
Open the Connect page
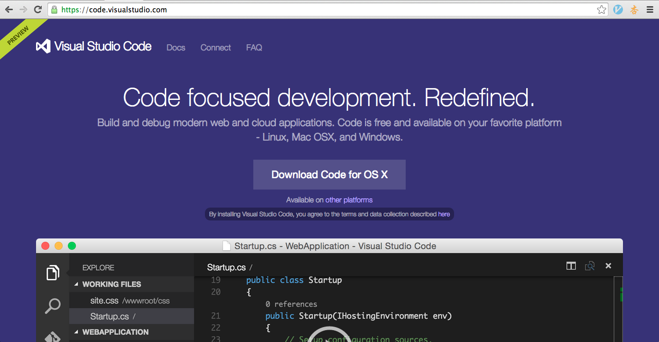[216, 47]
